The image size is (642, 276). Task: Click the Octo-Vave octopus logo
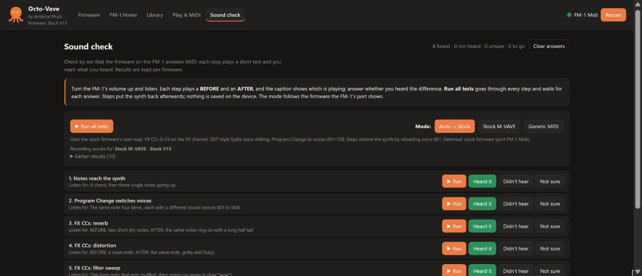16,15
